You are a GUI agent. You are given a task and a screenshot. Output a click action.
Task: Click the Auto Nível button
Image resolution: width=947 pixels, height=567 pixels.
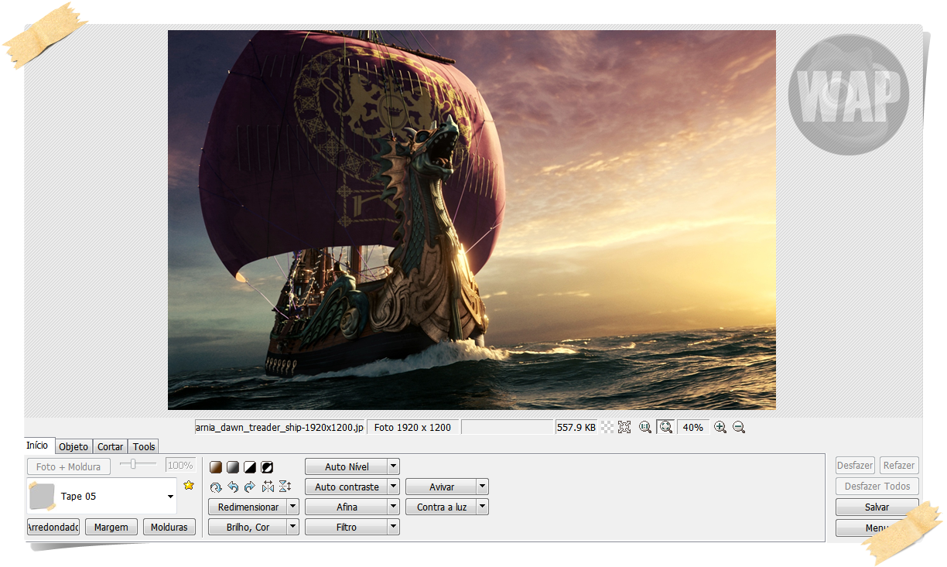347,466
